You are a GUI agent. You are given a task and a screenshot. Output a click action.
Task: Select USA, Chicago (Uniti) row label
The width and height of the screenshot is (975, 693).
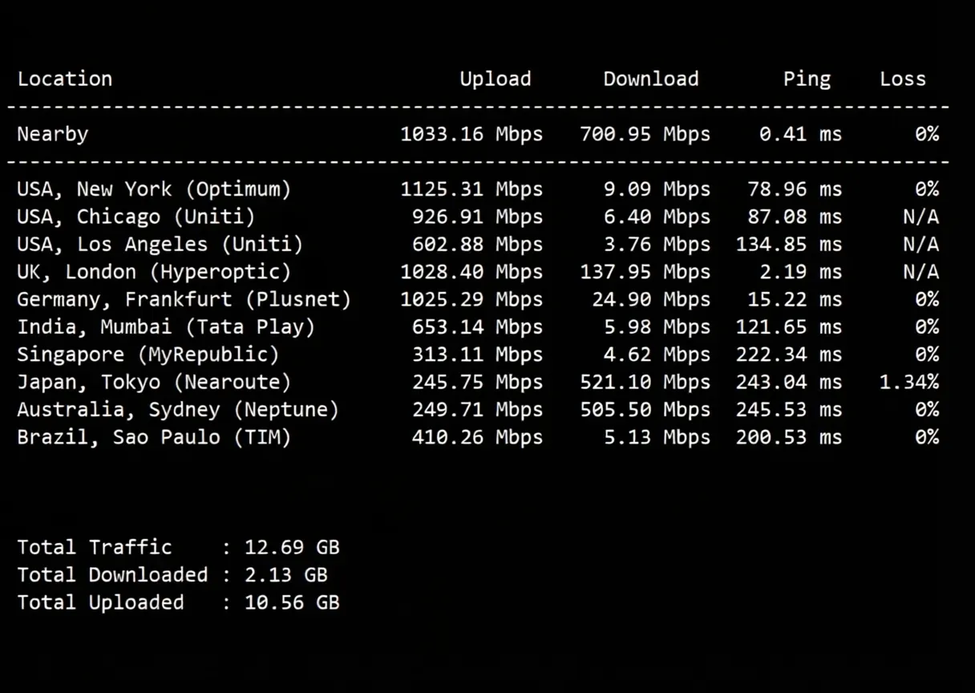tap(136, 217)
